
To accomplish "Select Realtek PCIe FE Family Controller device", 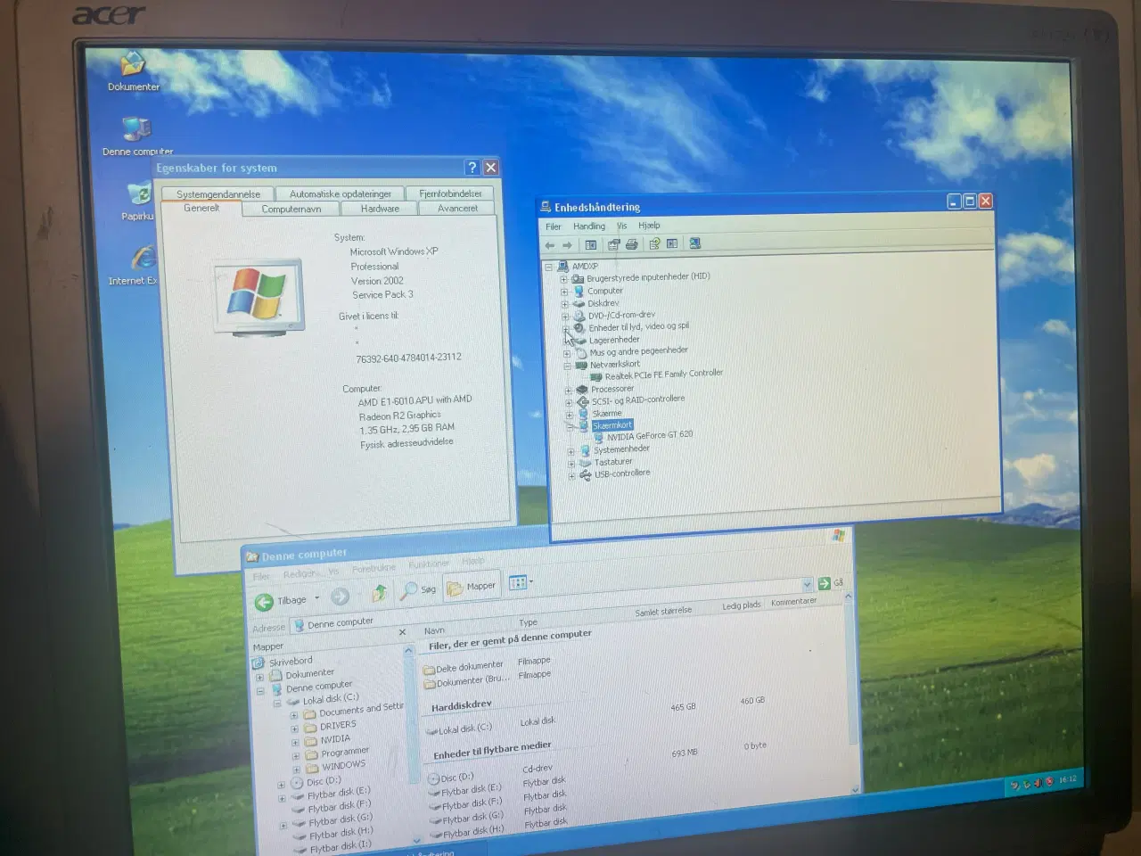I will (656, 375).
